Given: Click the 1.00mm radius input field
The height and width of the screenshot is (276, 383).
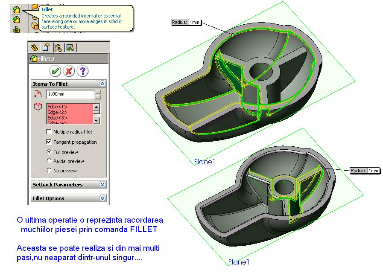Looking at the screenshot, I should coord(70,94).
